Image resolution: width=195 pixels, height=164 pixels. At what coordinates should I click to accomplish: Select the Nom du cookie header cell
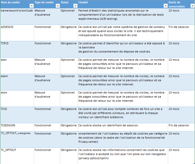[17, 4]
